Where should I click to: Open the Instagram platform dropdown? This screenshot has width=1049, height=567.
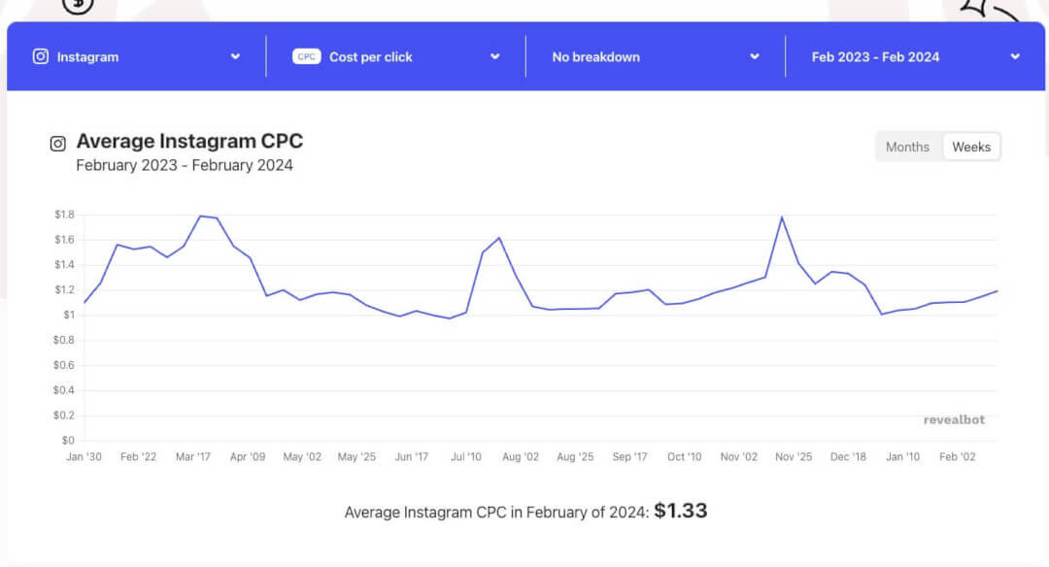click(235, 56)
